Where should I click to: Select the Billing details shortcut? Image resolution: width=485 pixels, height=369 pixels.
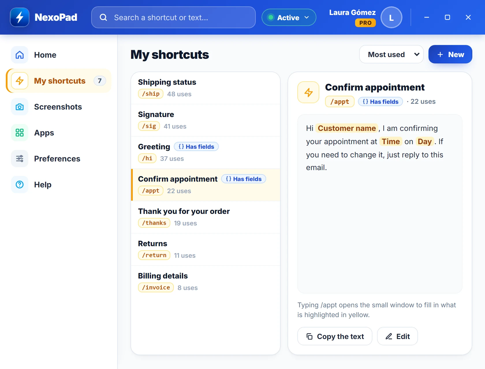pyautogui.click(x=206, y=282)
